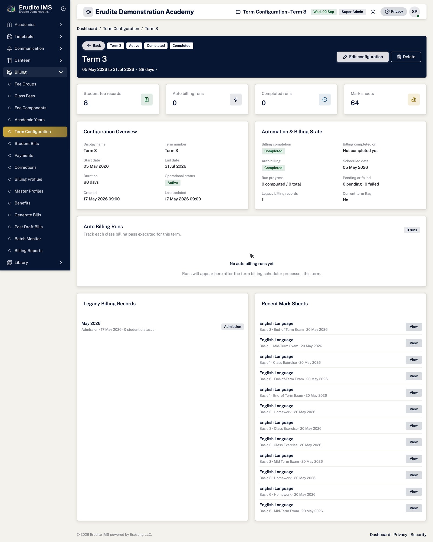View Basic 6 Mid-Term Exam mark sheet
The height and width of the screenshot is (542, 433).
pos(414,508)
